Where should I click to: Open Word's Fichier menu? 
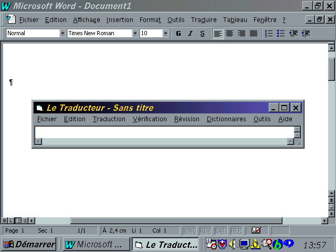pyautogui.click(x=29, y=20)
